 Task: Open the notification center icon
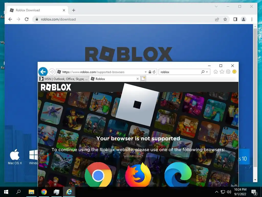click(x=254, y=192)
